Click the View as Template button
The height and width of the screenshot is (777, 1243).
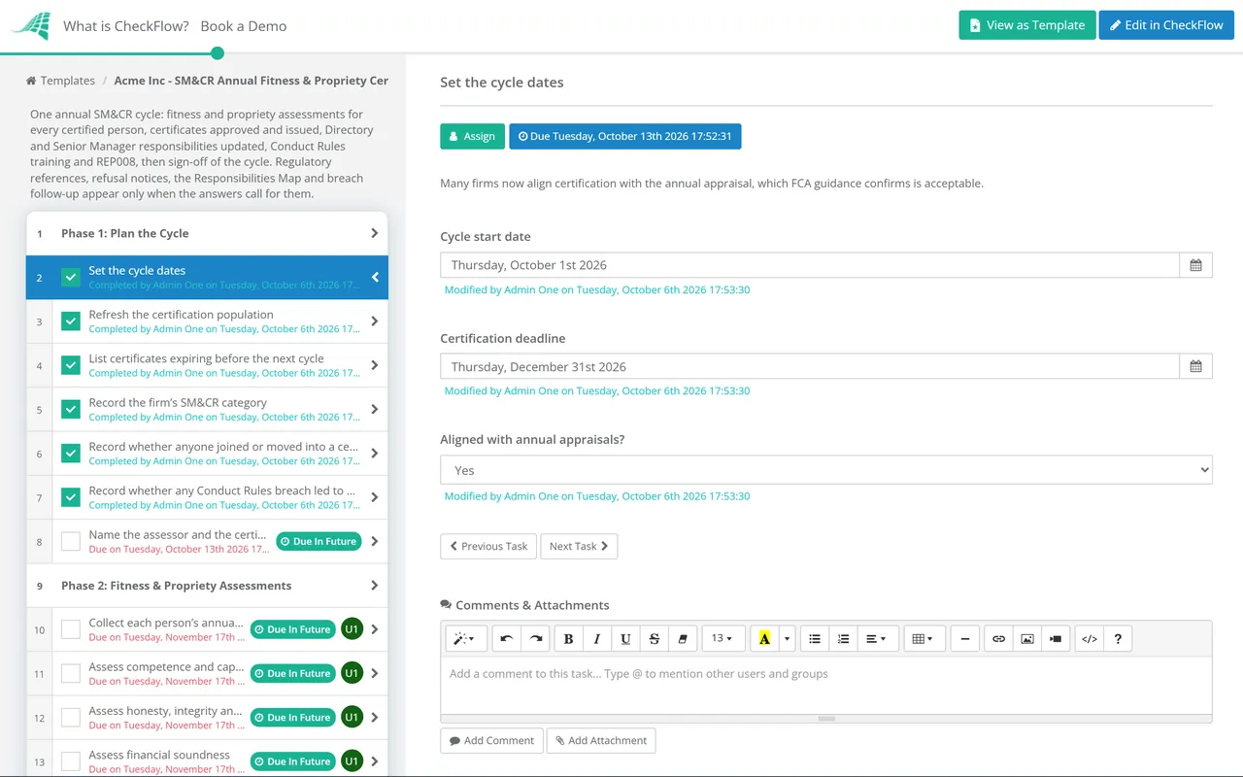1027,25
